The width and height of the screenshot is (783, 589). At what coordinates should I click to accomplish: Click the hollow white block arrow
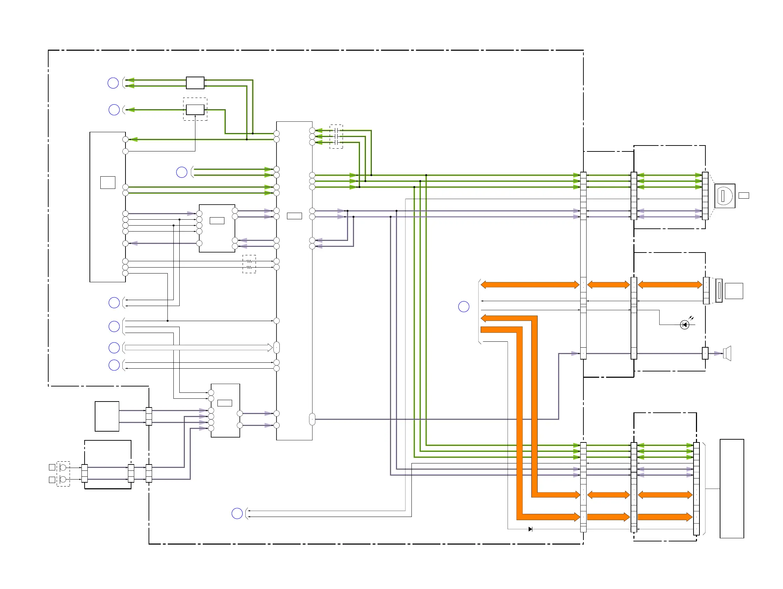199,347
